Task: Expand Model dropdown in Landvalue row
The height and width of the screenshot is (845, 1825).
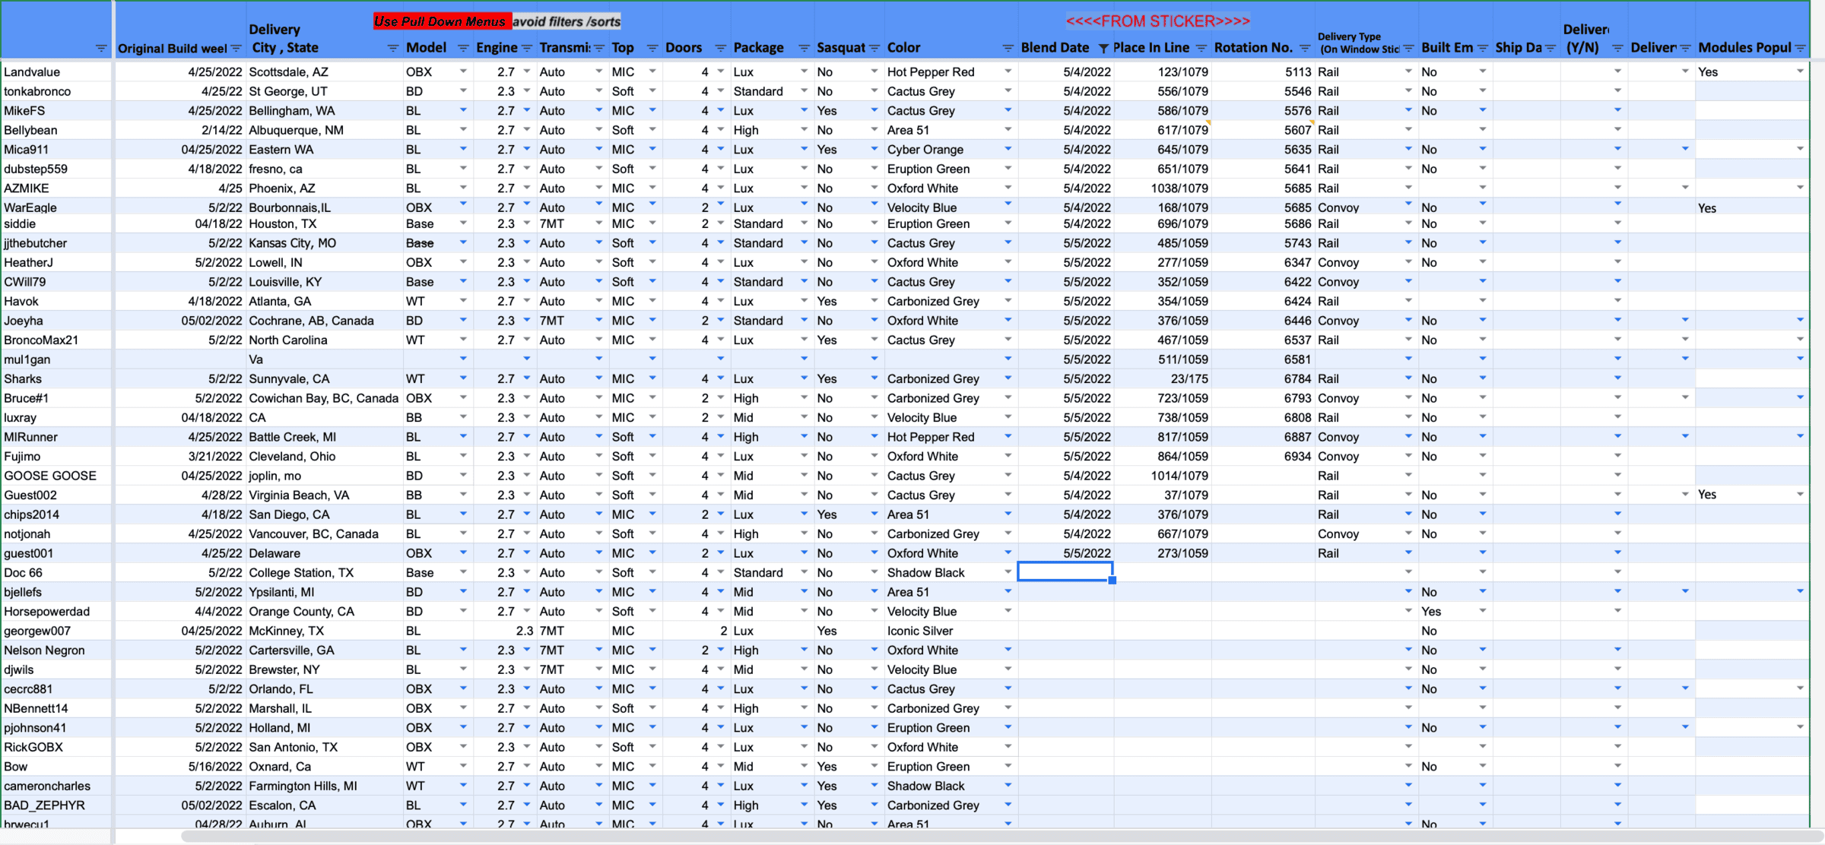Action: tap(463, 71)
